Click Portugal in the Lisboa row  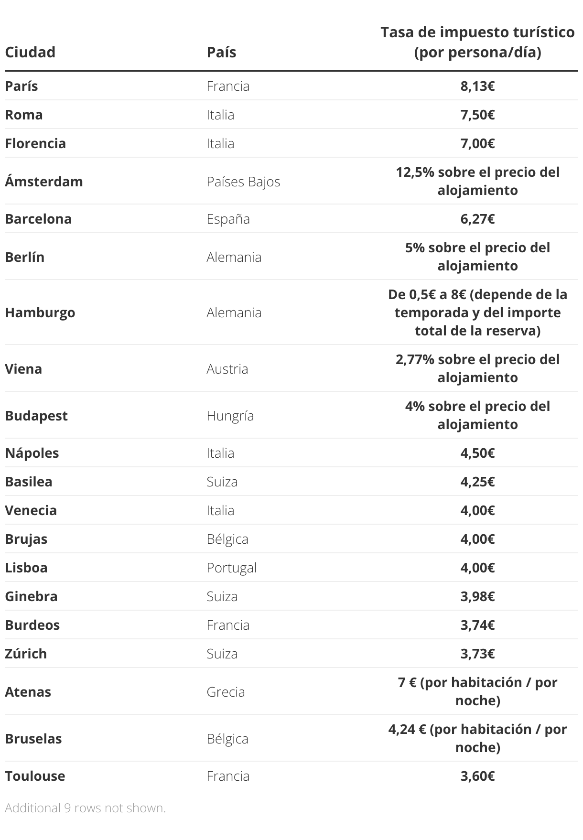pyautogui.click(x=231, y=568)
